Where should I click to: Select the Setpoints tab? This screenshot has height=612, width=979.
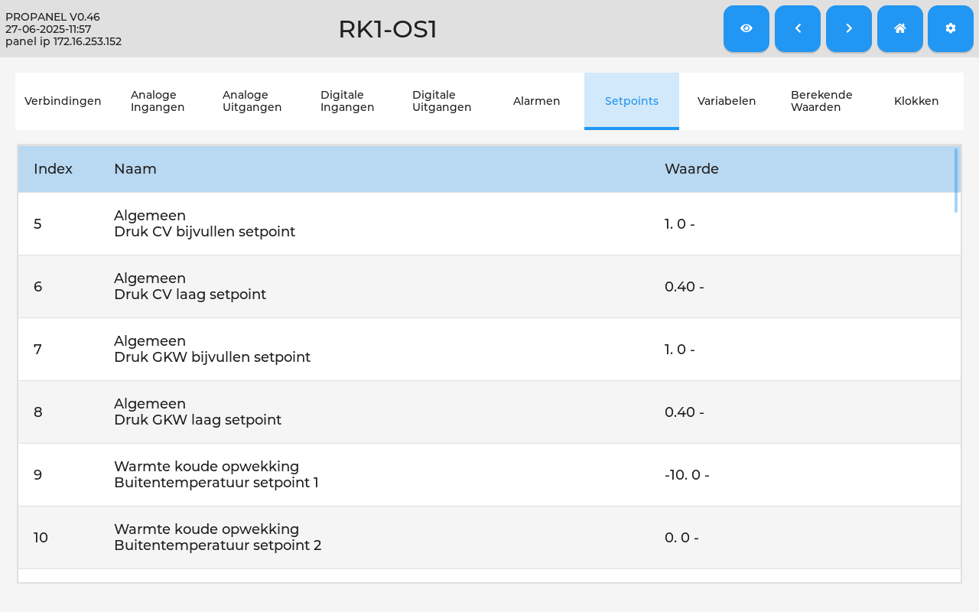coord(632,101)
